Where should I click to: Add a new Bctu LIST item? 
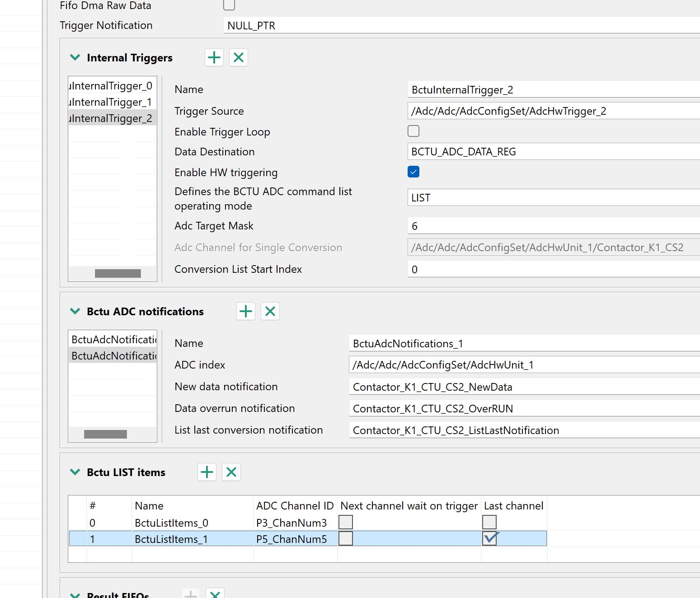[x=207, y=472]
